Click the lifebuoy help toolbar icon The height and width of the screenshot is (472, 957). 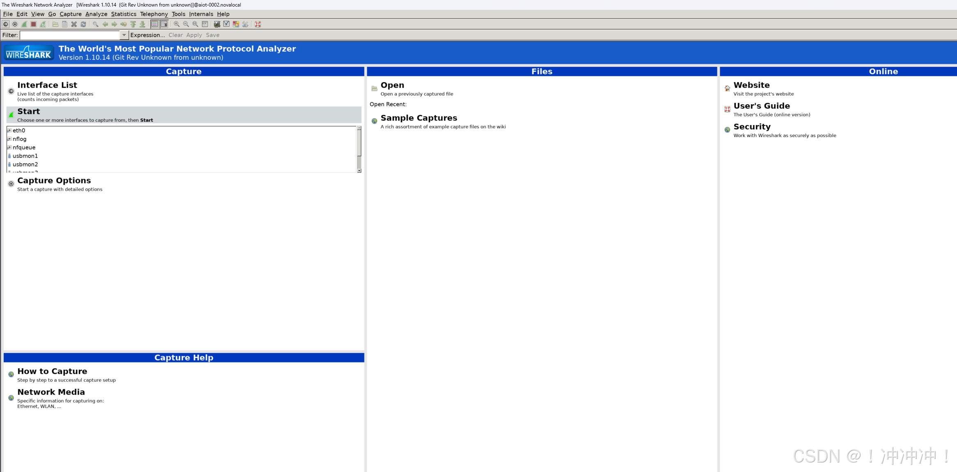tap(258, 24)
